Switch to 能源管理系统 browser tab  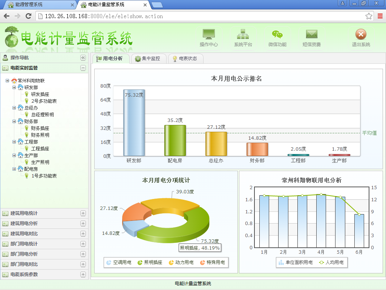(41, 5)
